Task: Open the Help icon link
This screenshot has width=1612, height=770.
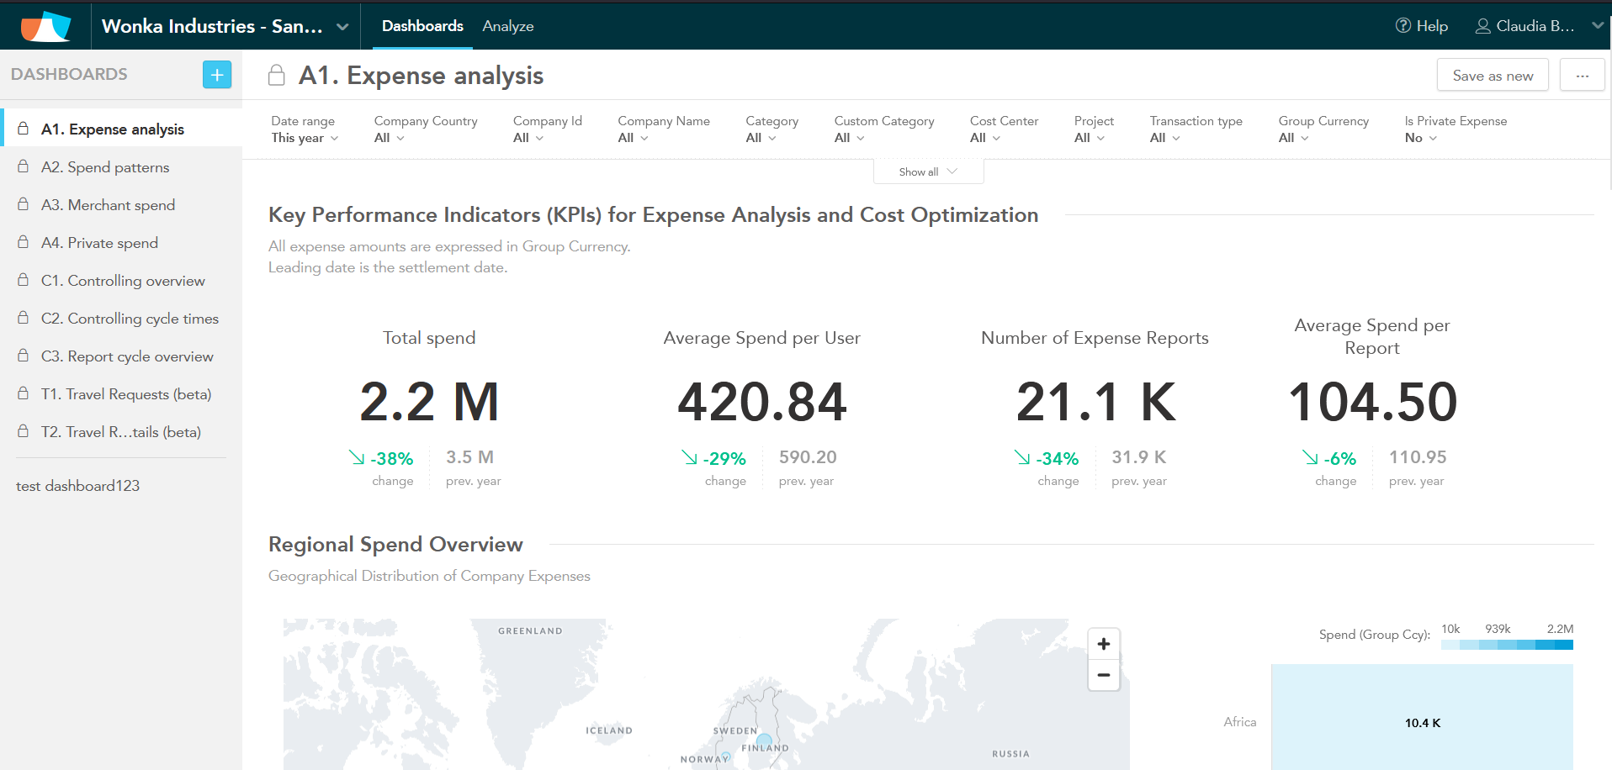Action: (1421, 26)
